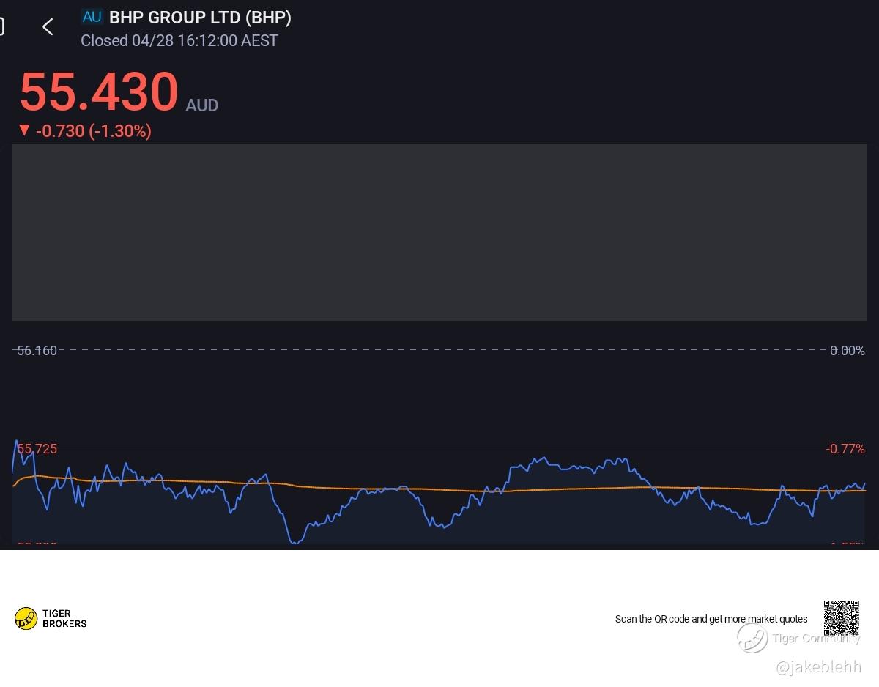
Task: Click the 55.725 price axis label
Action: coord(37,449)
